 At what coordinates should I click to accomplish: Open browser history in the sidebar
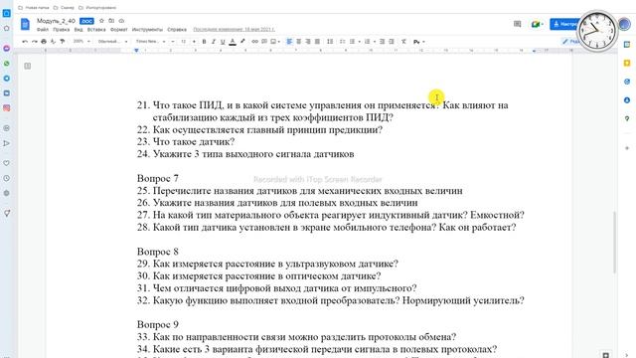click(7, 178)
